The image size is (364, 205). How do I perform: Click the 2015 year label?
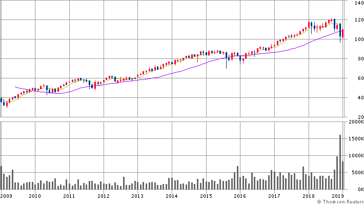point(206,196)
